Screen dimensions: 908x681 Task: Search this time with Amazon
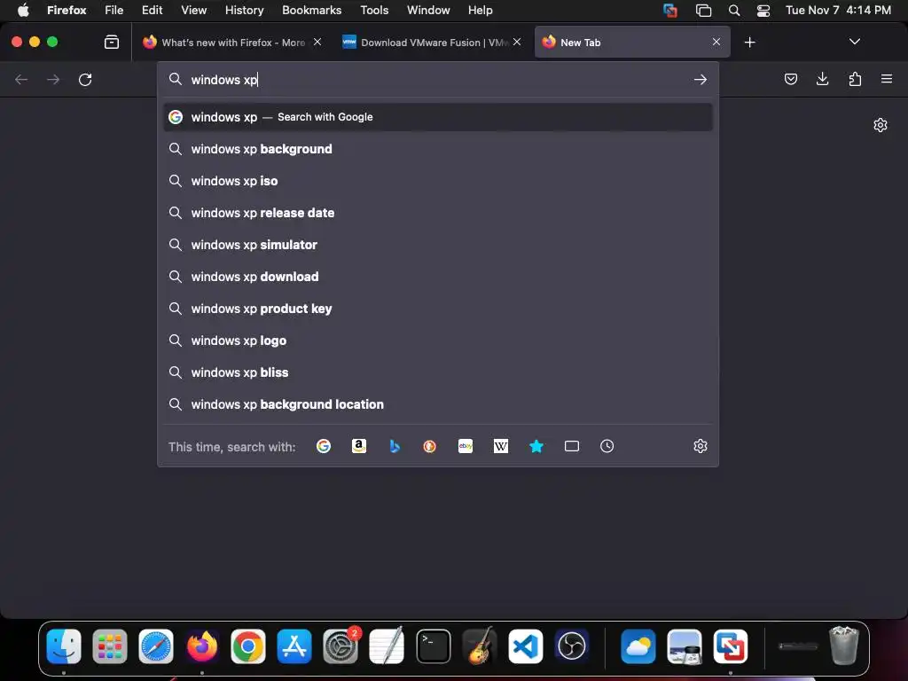(x=359, y=446)
